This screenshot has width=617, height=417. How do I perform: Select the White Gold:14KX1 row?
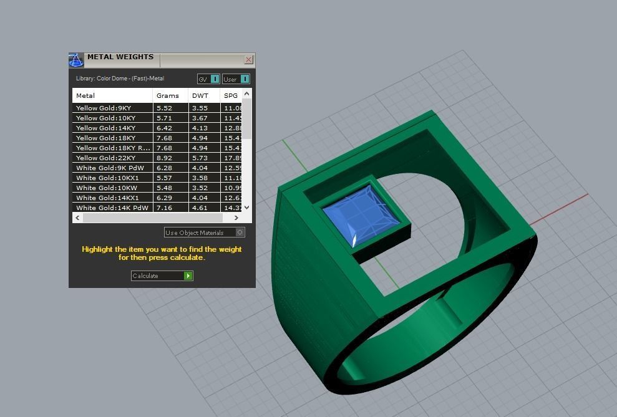pos(157,198)
